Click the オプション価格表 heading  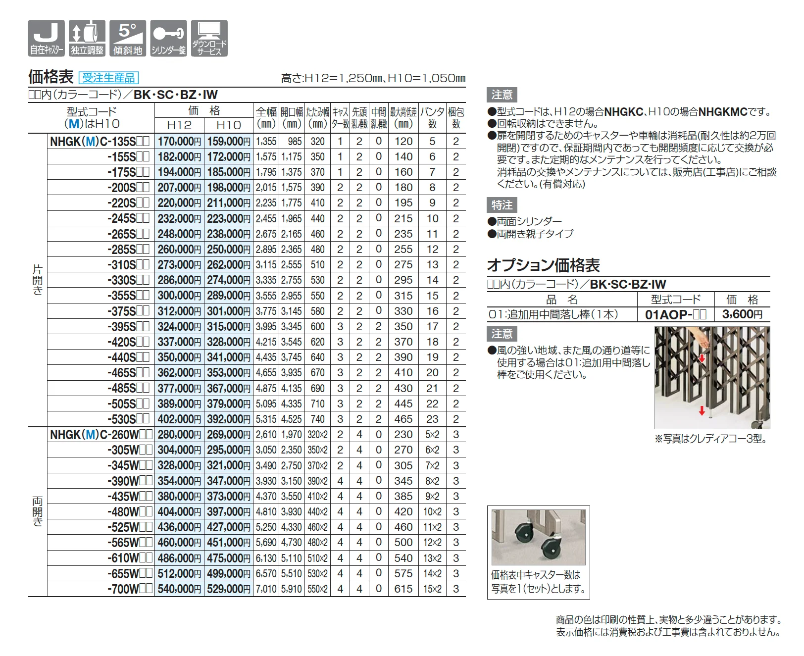(544, 265)
